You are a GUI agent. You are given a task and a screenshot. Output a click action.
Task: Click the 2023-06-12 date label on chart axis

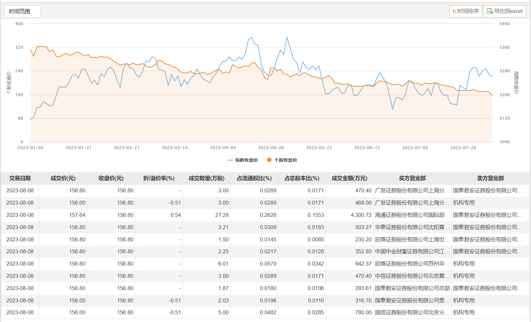[367, 148]
